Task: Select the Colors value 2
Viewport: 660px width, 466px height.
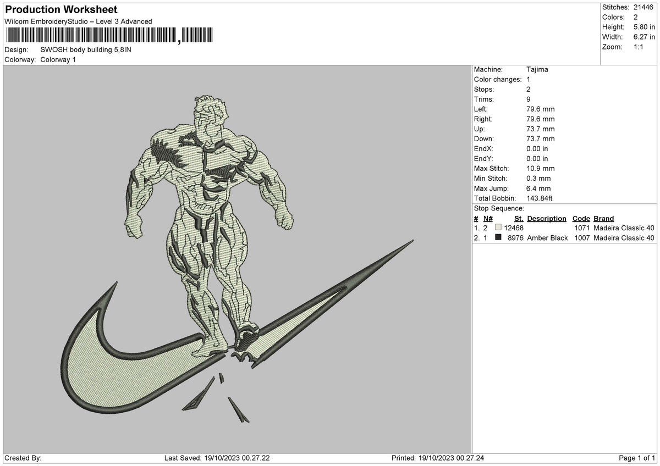Action: pyautogui.click(x=636, y=17)
